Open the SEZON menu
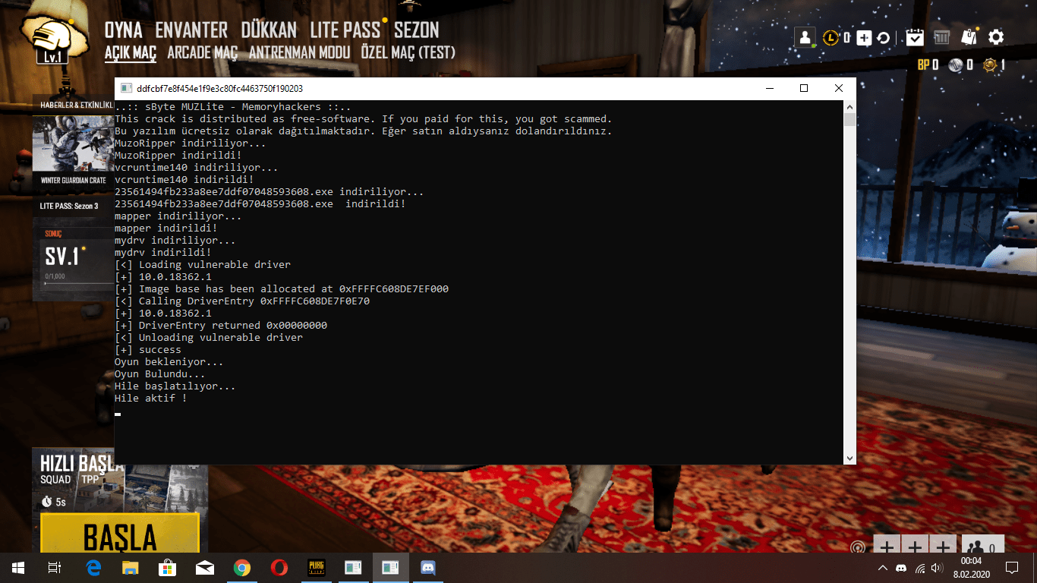 click(416, 30)
